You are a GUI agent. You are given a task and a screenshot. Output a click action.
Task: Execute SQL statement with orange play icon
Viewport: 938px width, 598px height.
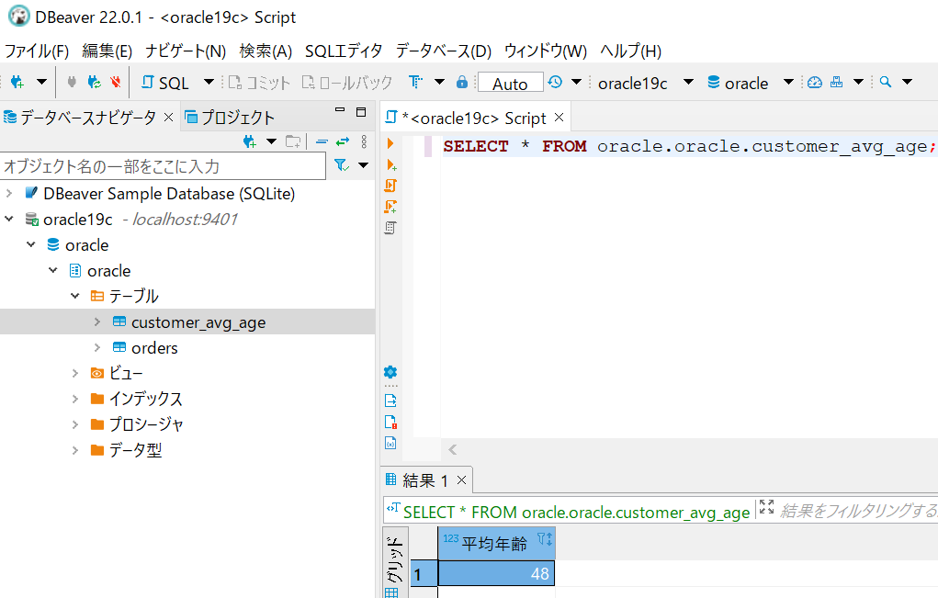[x=390, y=143]
